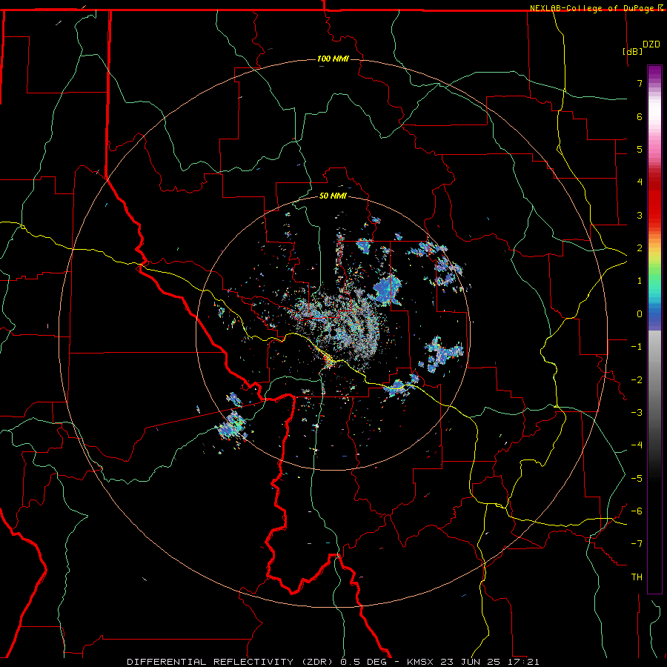This screenshot has width=667, height=667.
Task: Click the 1 value on color scale
Action: pyautogui.click(x=640, y=281)
